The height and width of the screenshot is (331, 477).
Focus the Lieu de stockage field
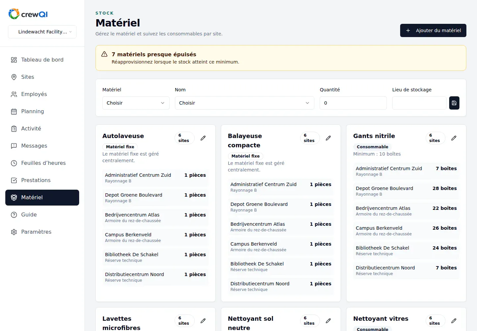pos(419,103)
